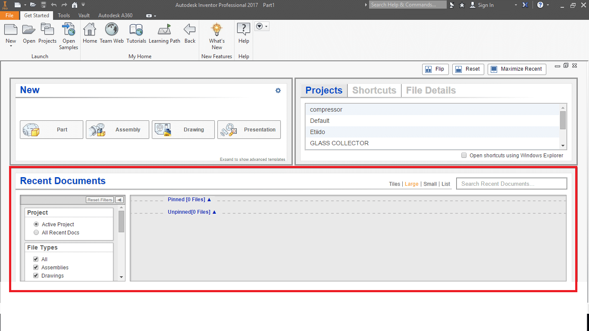Collapse the Pinned files section
589x331 pixels.
tap(209, 199)
